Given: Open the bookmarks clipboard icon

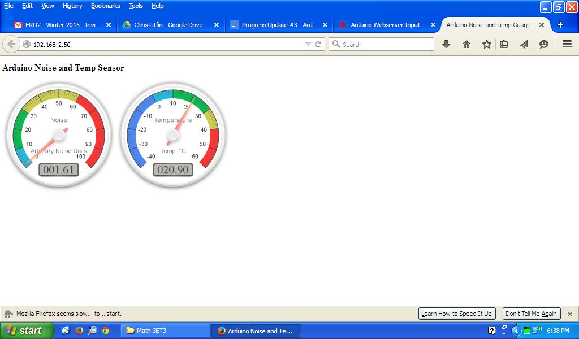Looking at the screenshot, I should pos(503,44).
